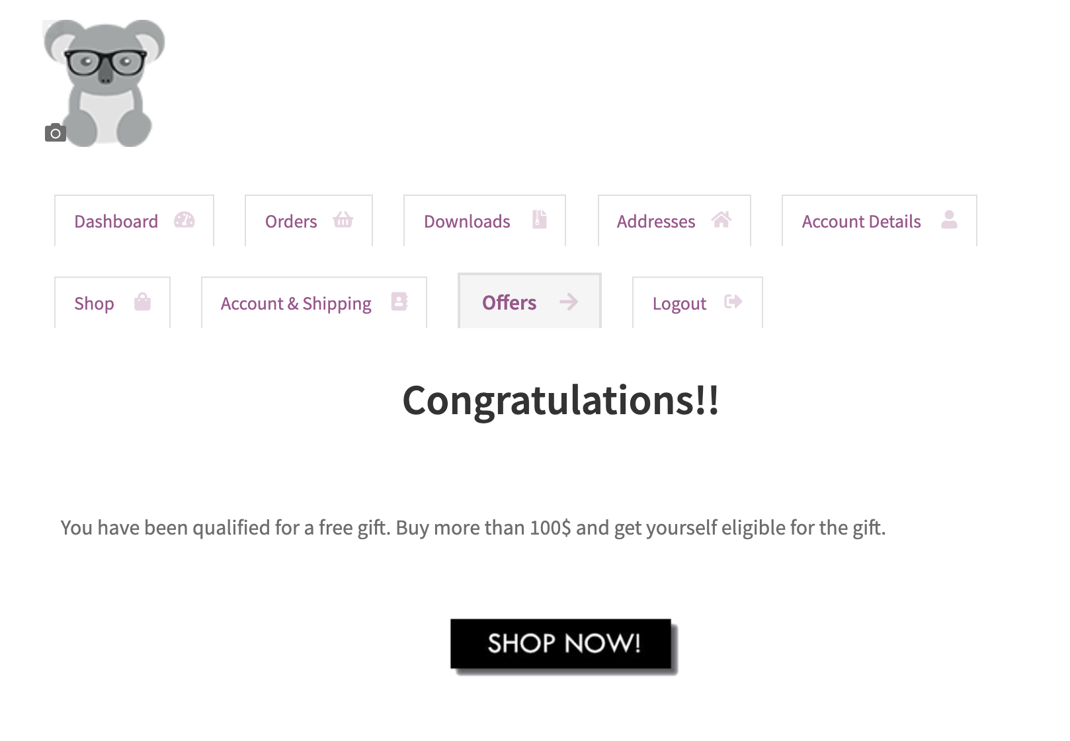Switch to the Downloads tab
Image resolution: width=1070 pixels, height=741 pixels.
(467, 222)
